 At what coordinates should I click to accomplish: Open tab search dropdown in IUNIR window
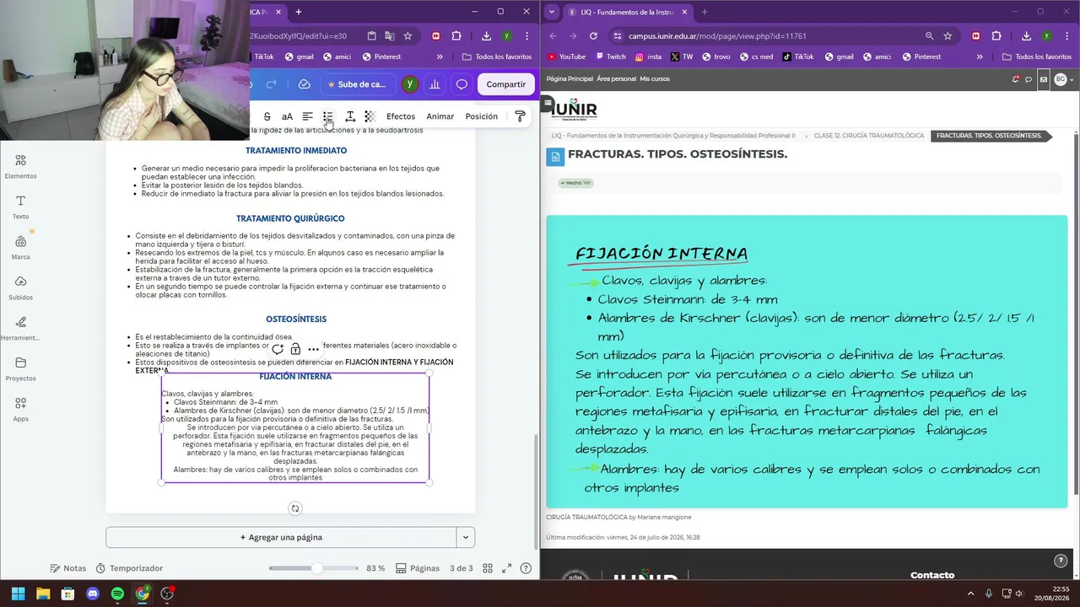coord(551,12)
